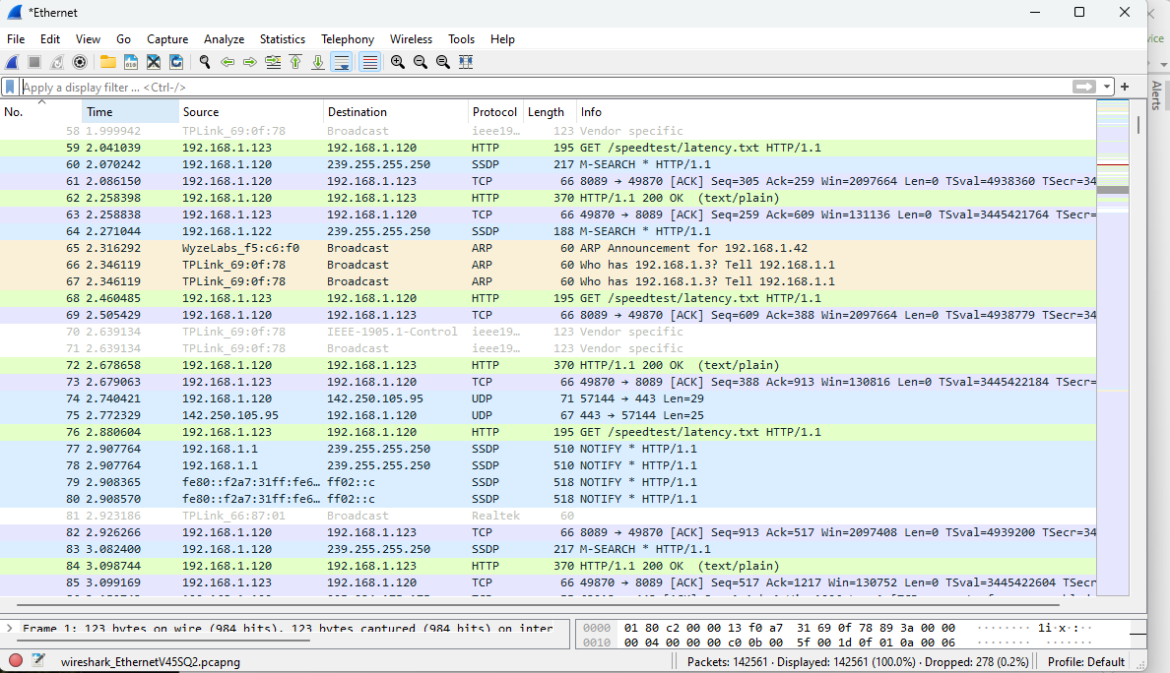Click the expert information red circle indicator

(x=16, y=661)
